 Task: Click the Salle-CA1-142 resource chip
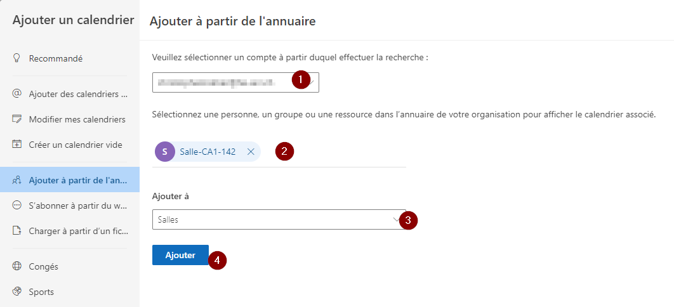(207, 152)
